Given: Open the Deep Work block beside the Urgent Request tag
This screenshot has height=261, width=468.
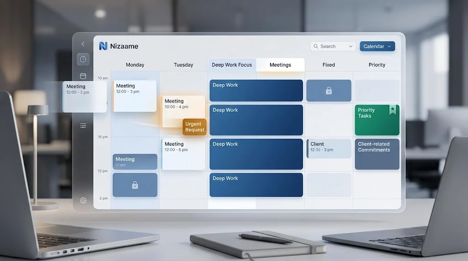Looking at the screenshot, I should tap(256, 120).
